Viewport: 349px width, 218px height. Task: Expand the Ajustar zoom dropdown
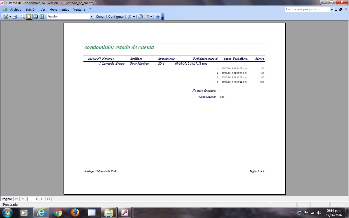[x=91, y=17]
